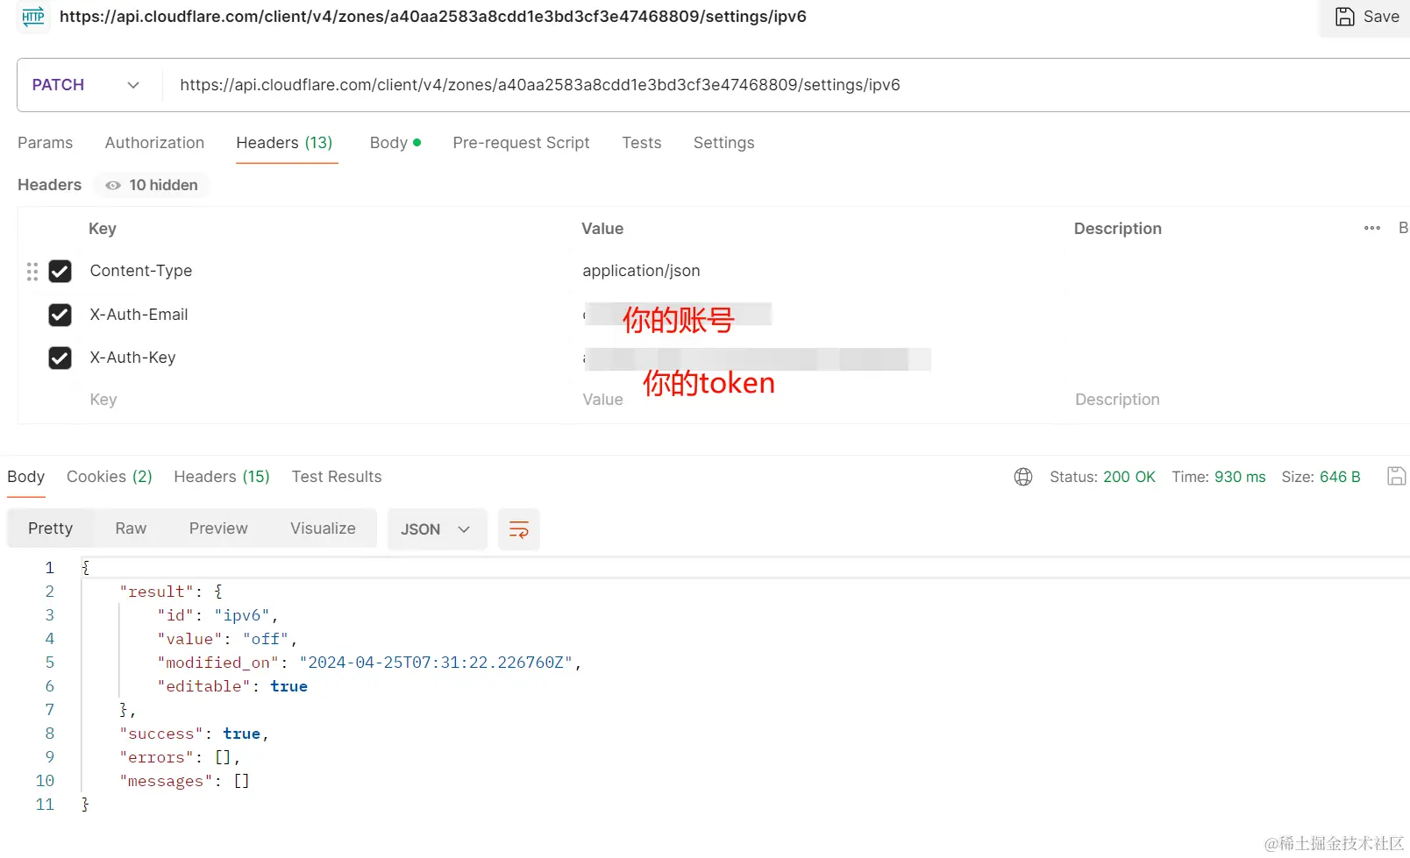Toggle the wrap lines icon
This screenshot has width=1410, height=858.
[519, 529]
